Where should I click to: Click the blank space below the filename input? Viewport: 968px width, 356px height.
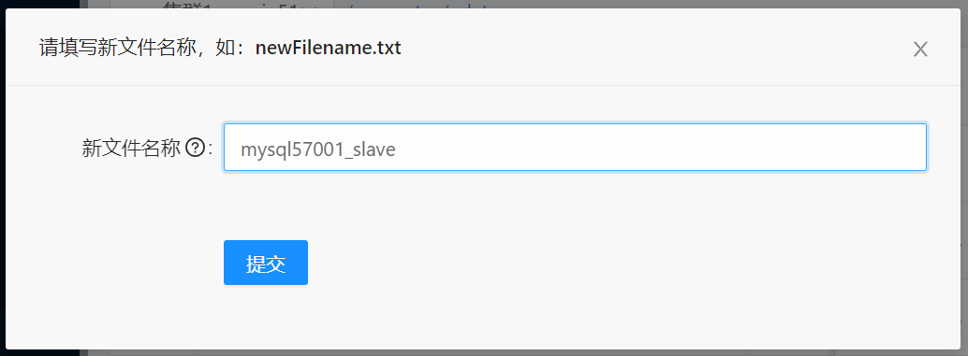[575, 204]
